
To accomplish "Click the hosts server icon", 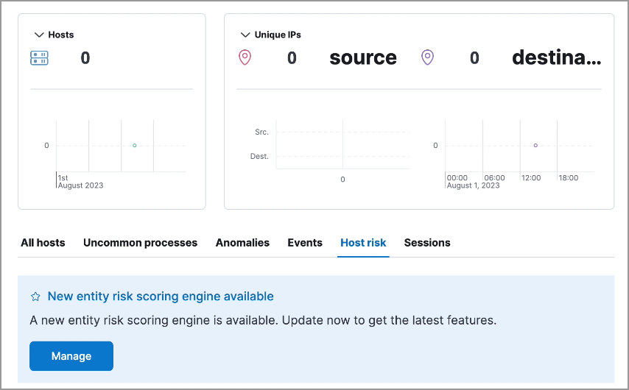I will [39, 57].
